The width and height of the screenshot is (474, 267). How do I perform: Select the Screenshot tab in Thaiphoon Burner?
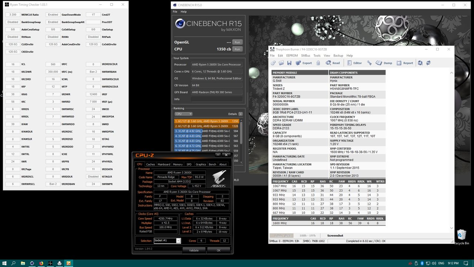[x=335, y=235]
